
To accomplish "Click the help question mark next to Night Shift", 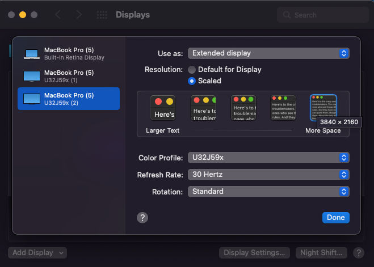I will click(x=359, y=253).
